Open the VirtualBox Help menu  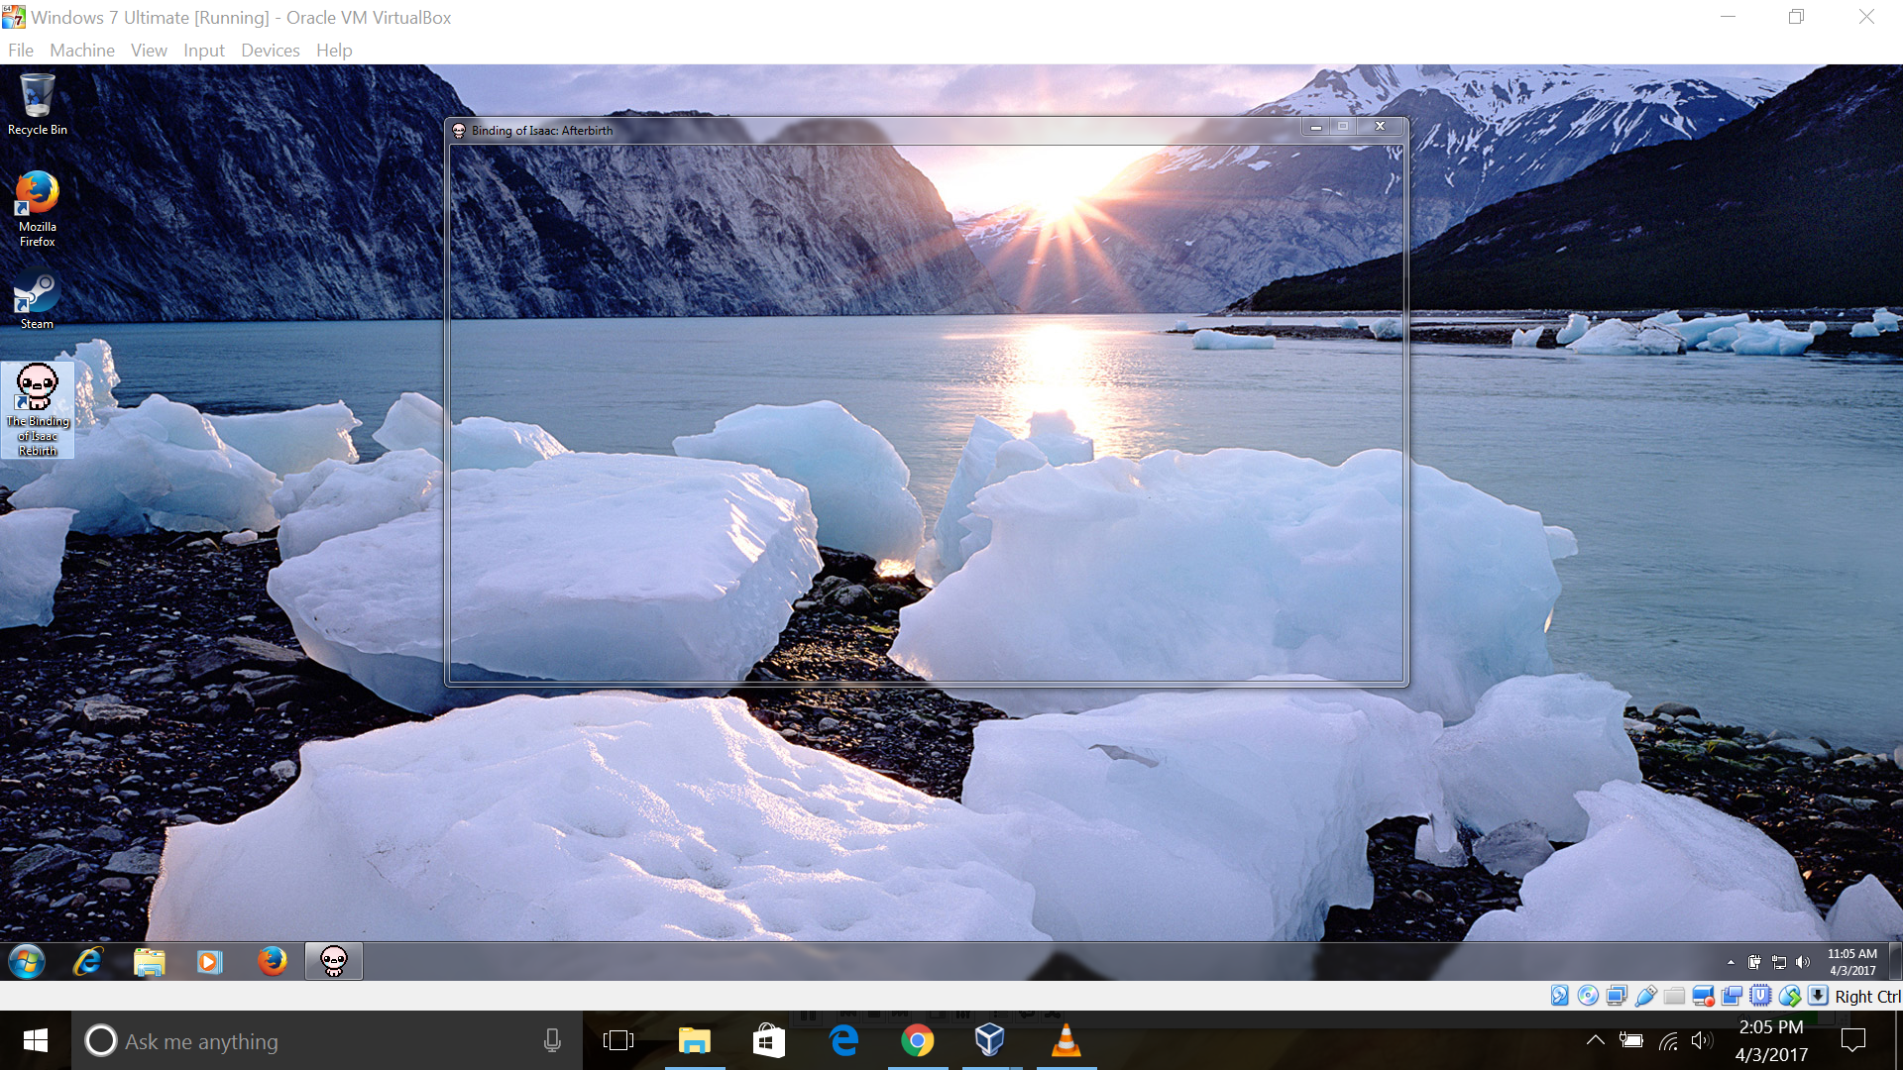334,51
